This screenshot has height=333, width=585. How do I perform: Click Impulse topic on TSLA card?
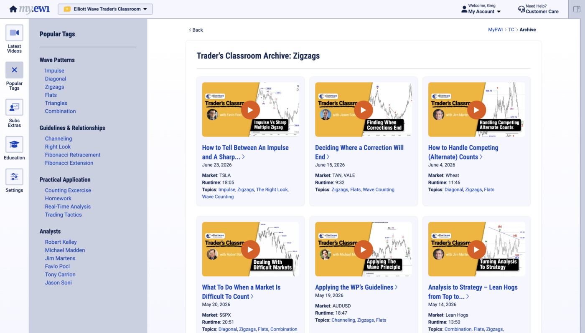[226, 189]
